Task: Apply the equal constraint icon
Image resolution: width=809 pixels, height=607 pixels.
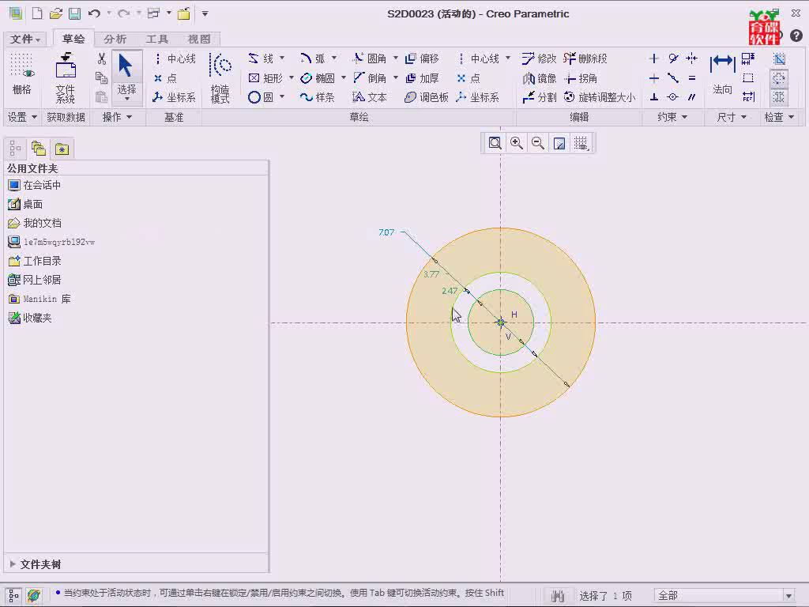Action: click(692, 78)
